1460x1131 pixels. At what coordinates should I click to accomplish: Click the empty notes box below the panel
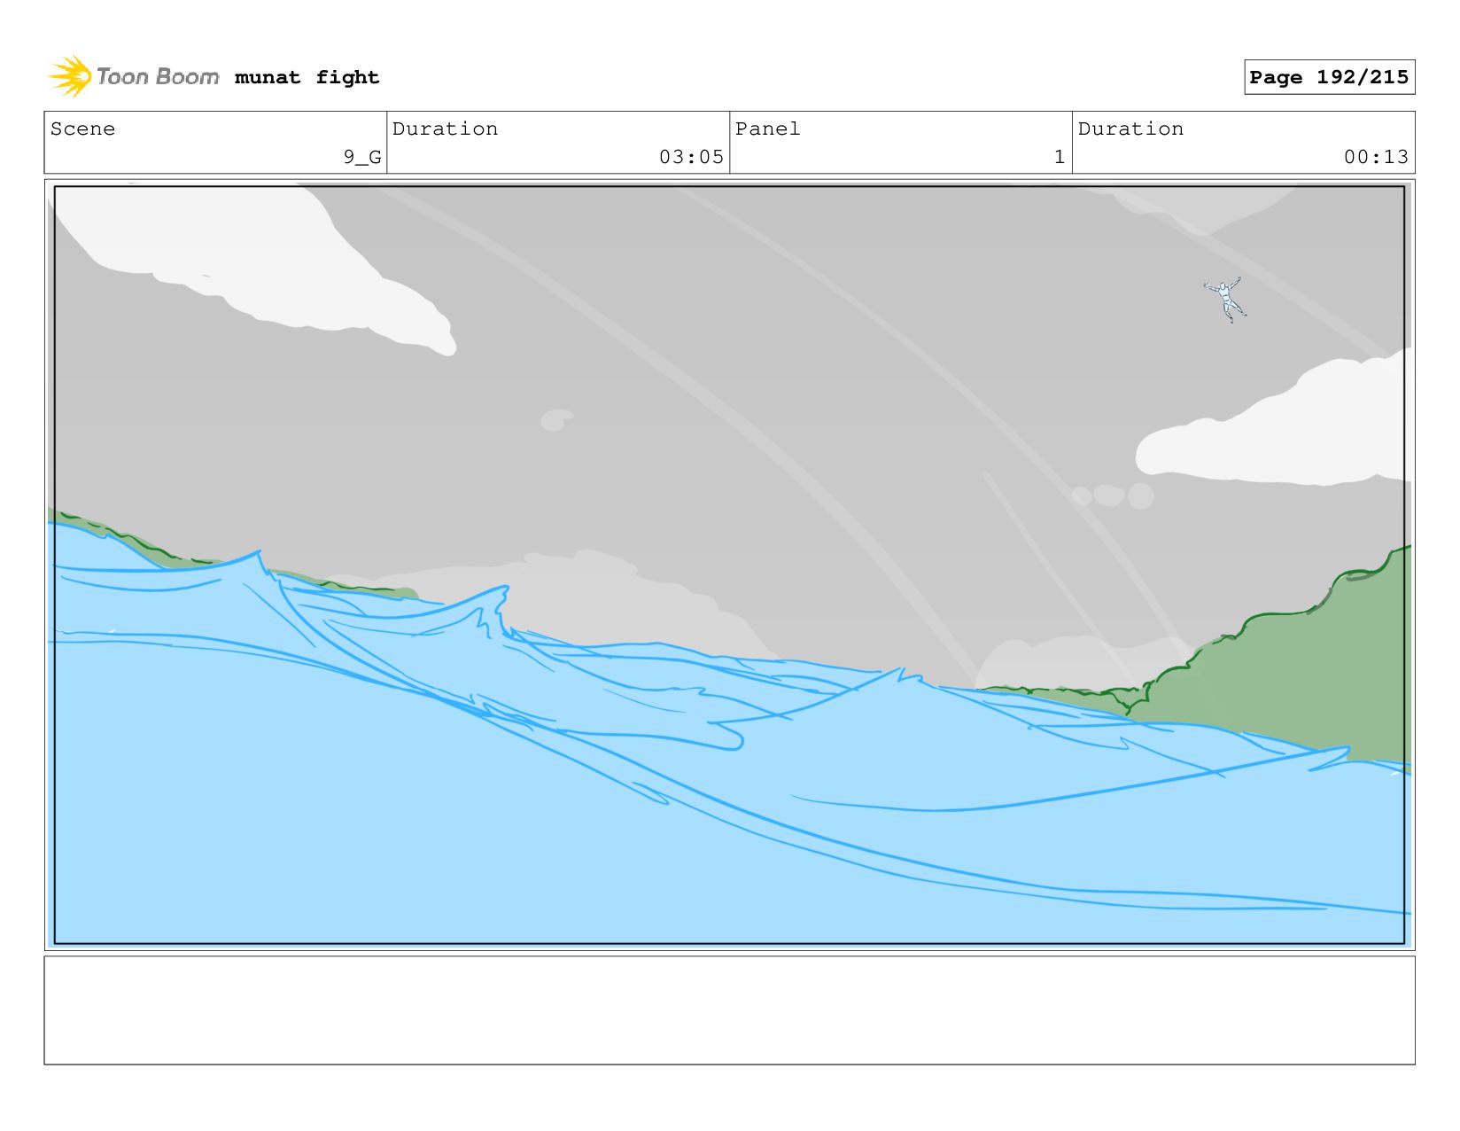click(729, 1010)
